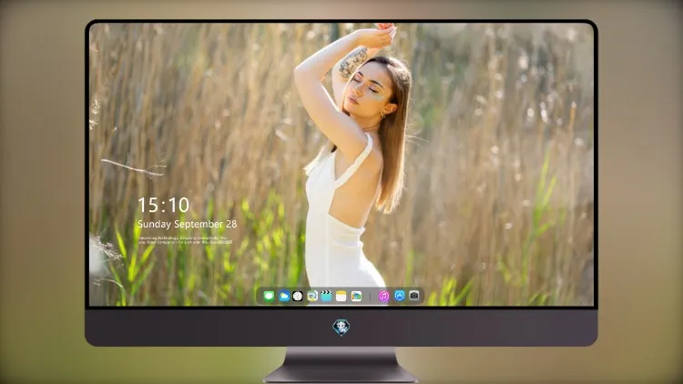Launch the yellow Notes app
This screenshot has width=683, height=384.
coord(341,296)
